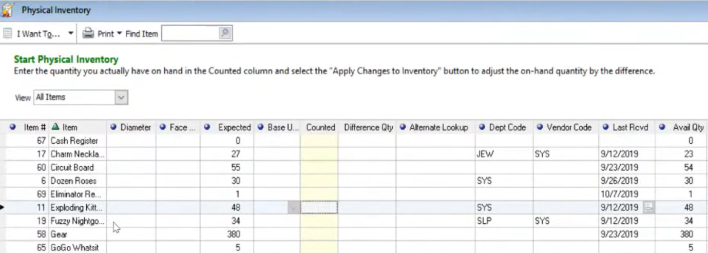Image resolution: width=708 pixels, height=253 pixels.
Task: Open the View All Items combo box
Action: click(81, 97)
